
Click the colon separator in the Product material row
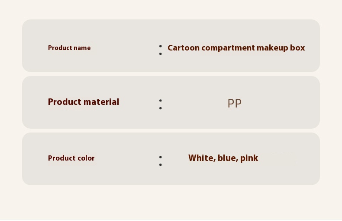point(161,104)
